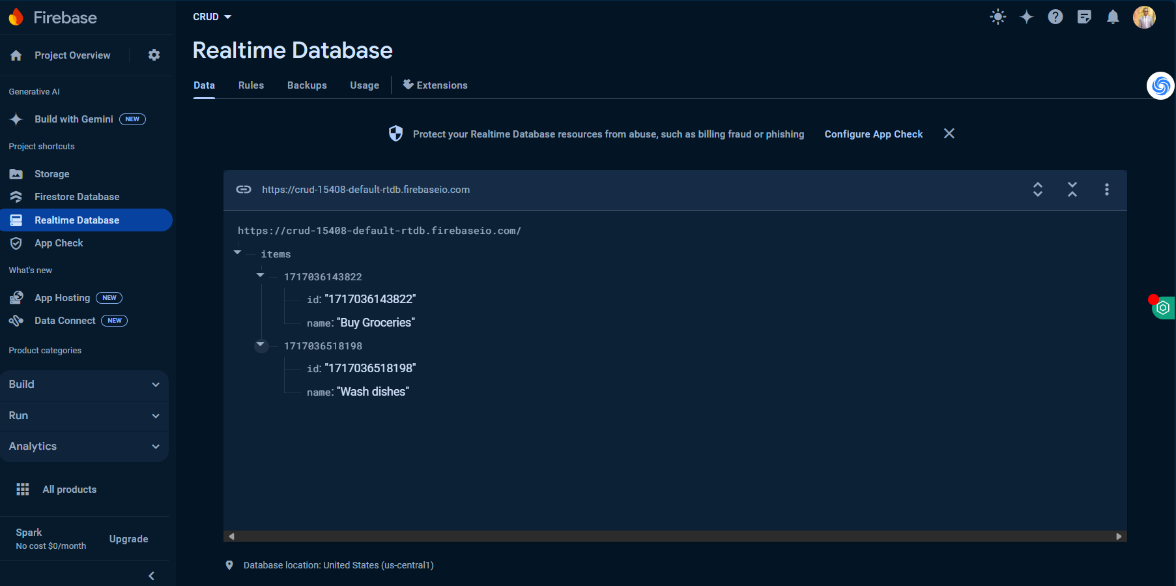This screenshot has width=1176, height=586.
Task: Click the App Hosting icon
Action: (16, 298)
